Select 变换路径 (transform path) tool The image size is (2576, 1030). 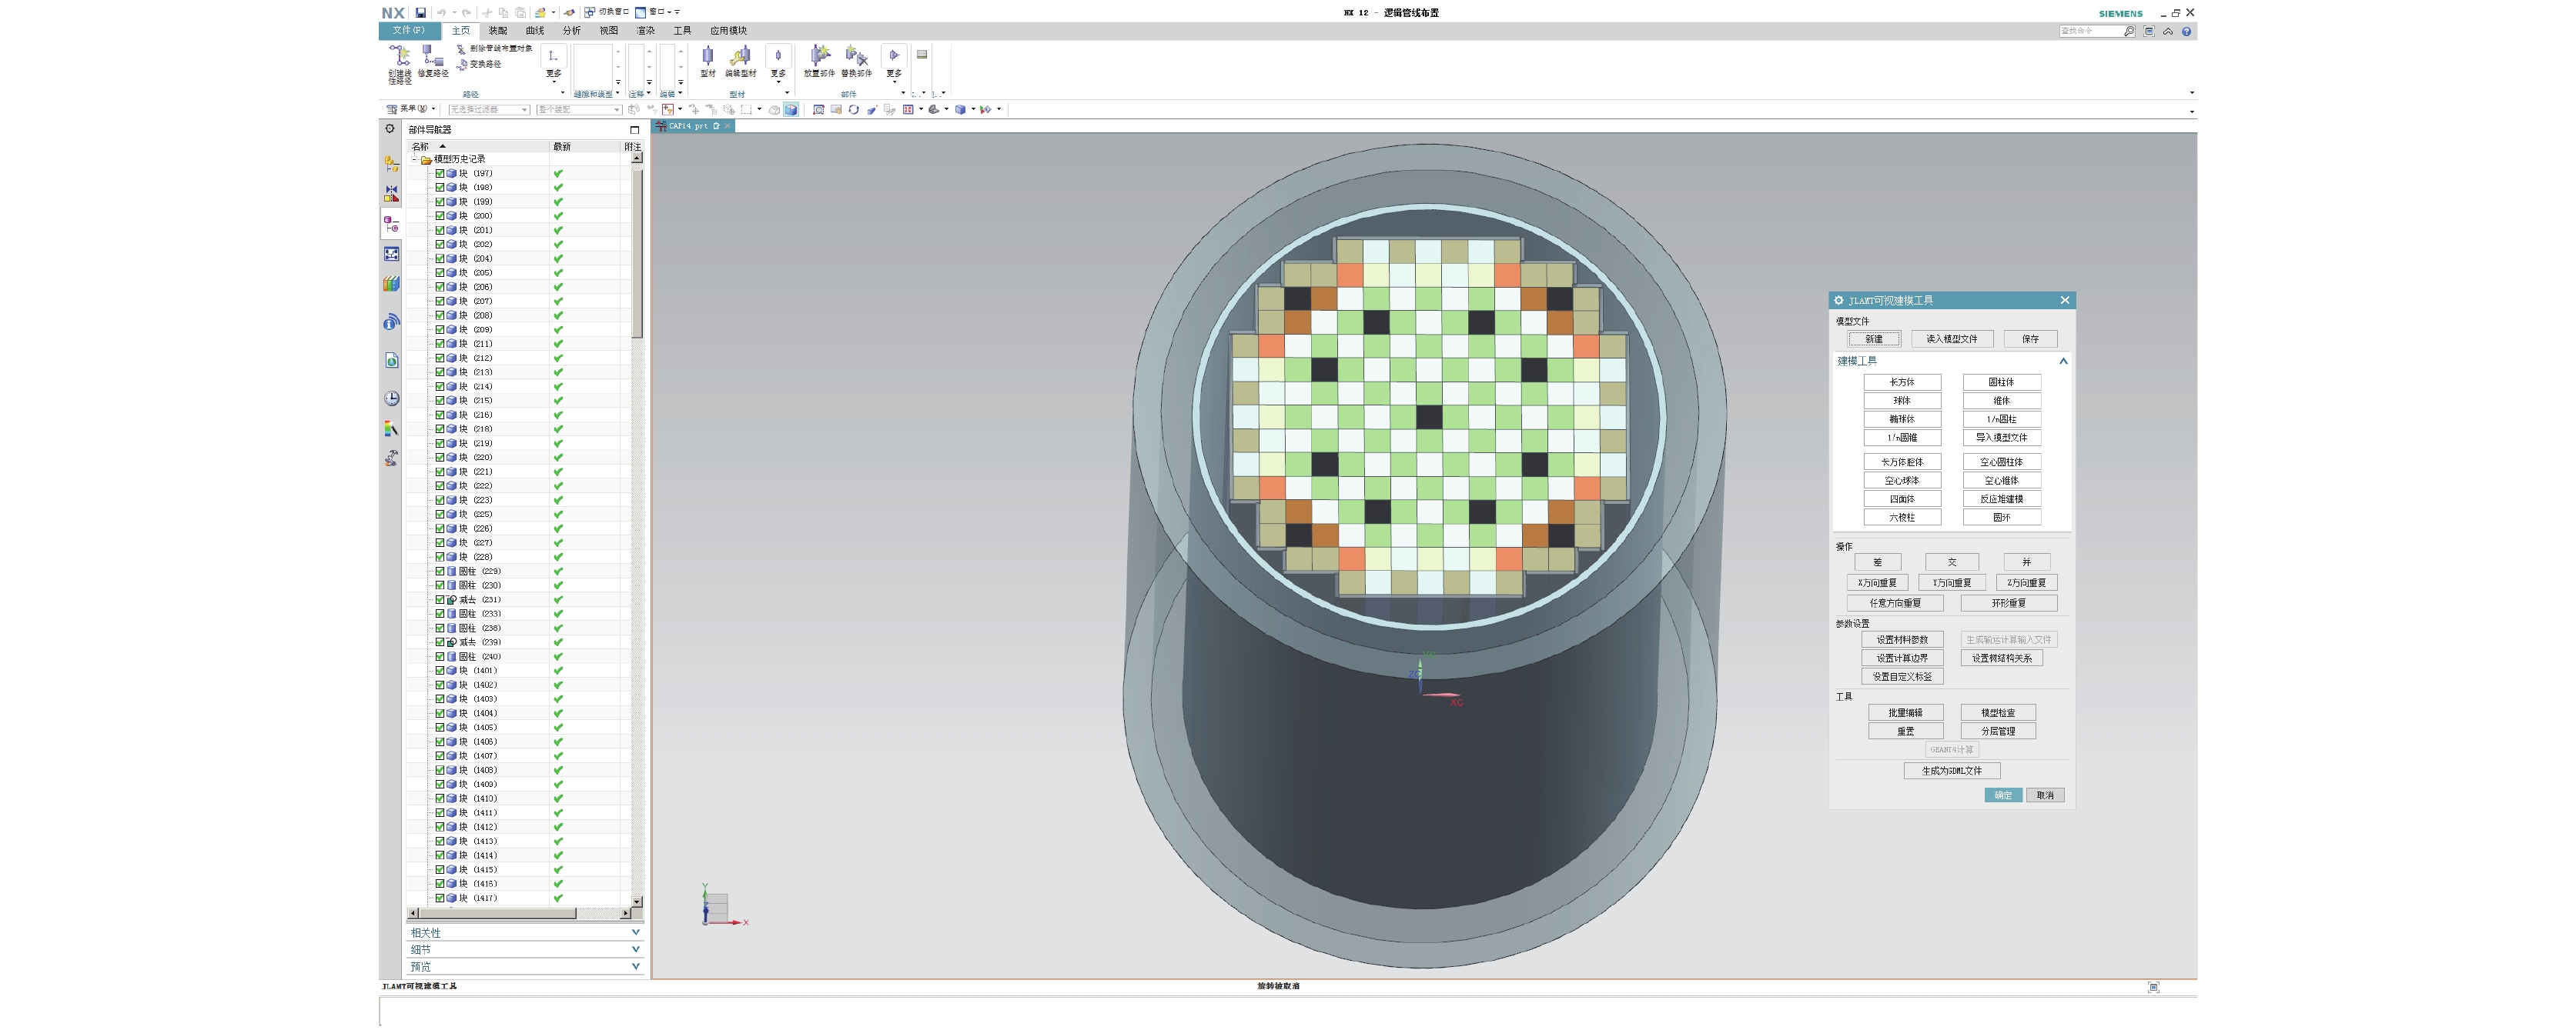[x=479, y=64]
